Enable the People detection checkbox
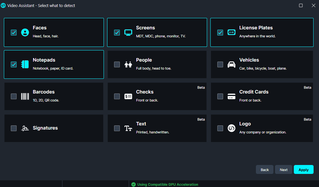The width and height of the screenshot is (319, 187). (117, 64)
